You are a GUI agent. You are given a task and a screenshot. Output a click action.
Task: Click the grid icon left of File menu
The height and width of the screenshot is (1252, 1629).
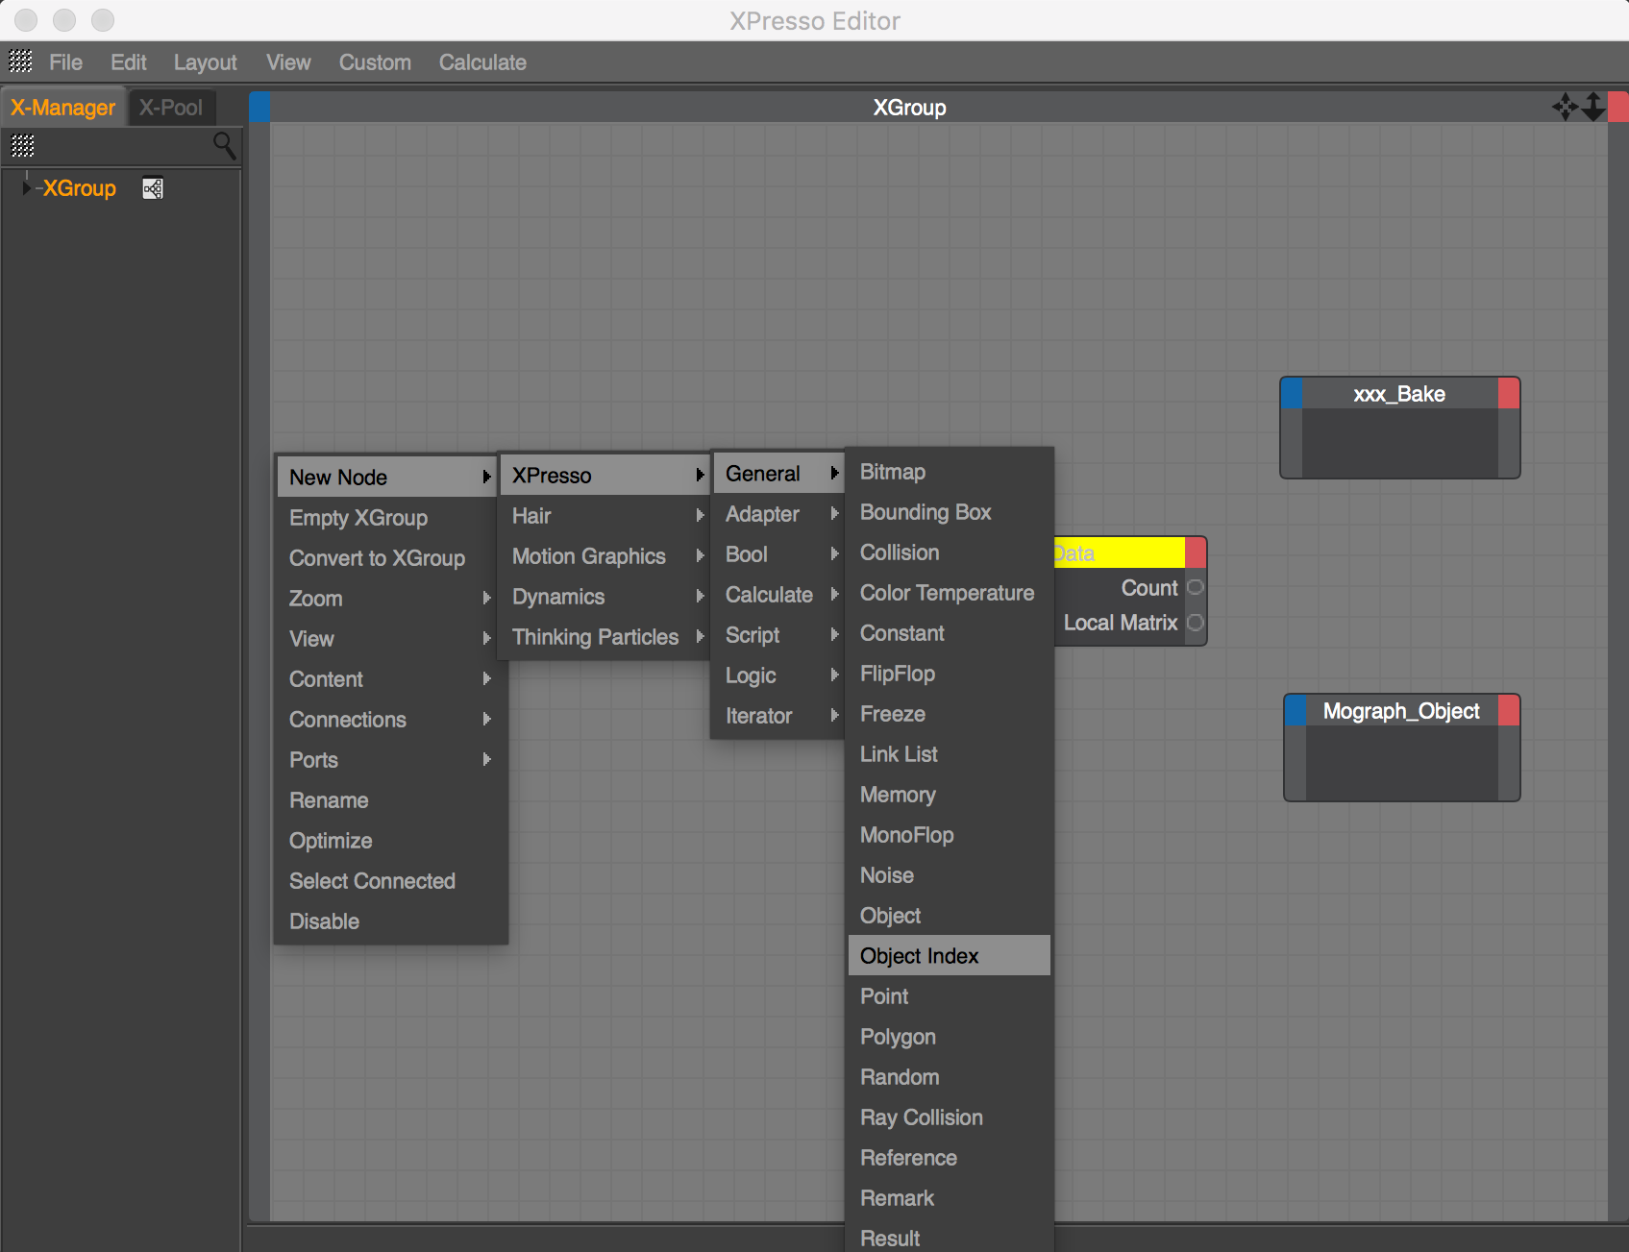[x=20, y=62]
